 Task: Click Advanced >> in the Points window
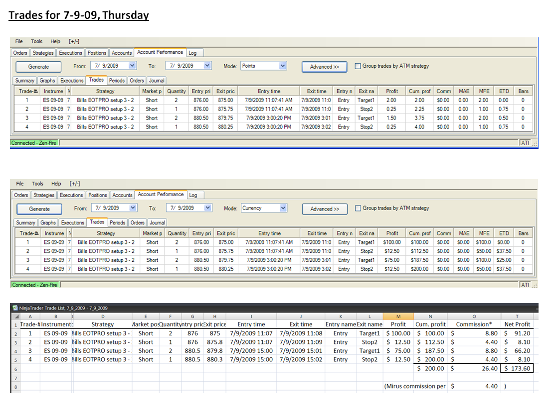click(x=325, y=67)
